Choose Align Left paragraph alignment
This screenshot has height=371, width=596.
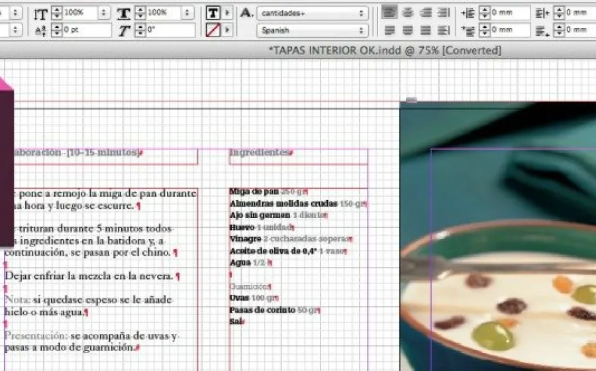click(x=389, y=13)
